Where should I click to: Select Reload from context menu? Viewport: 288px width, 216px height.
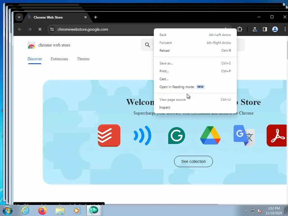195,51
